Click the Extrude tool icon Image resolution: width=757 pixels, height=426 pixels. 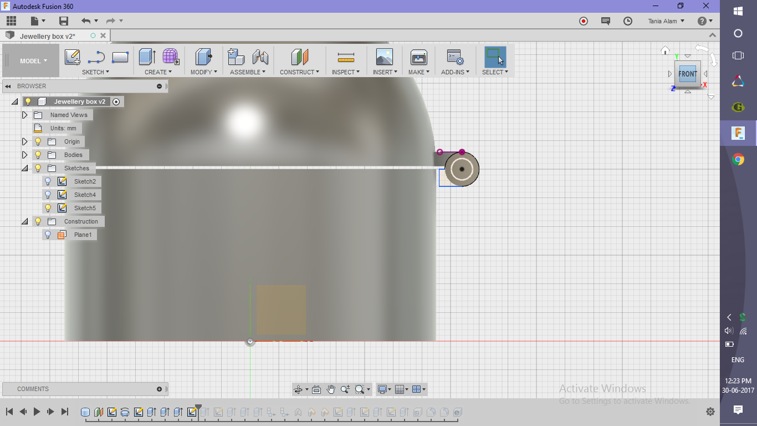(147, 57)
